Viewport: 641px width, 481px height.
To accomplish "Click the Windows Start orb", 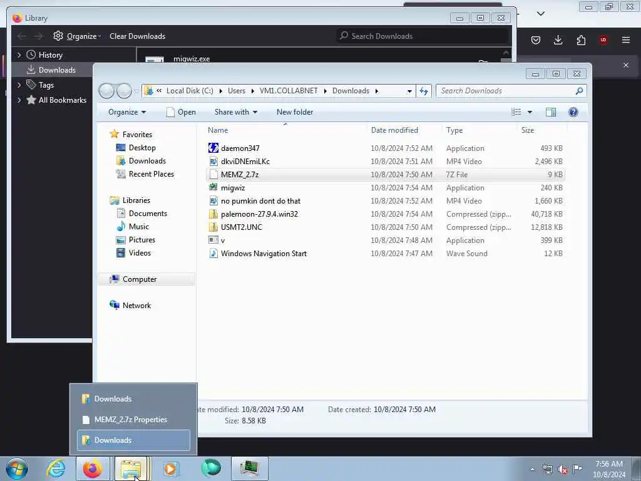I will 17,468.
